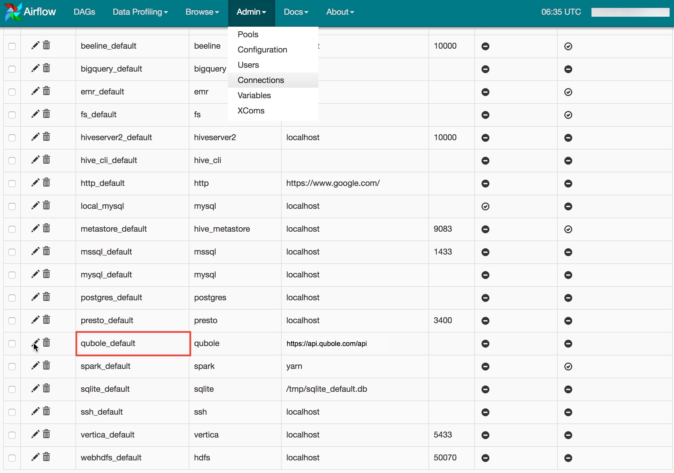This screenshot has width=674, height=473.
Task: Go to the DAGs page
Action: (84, 12)
